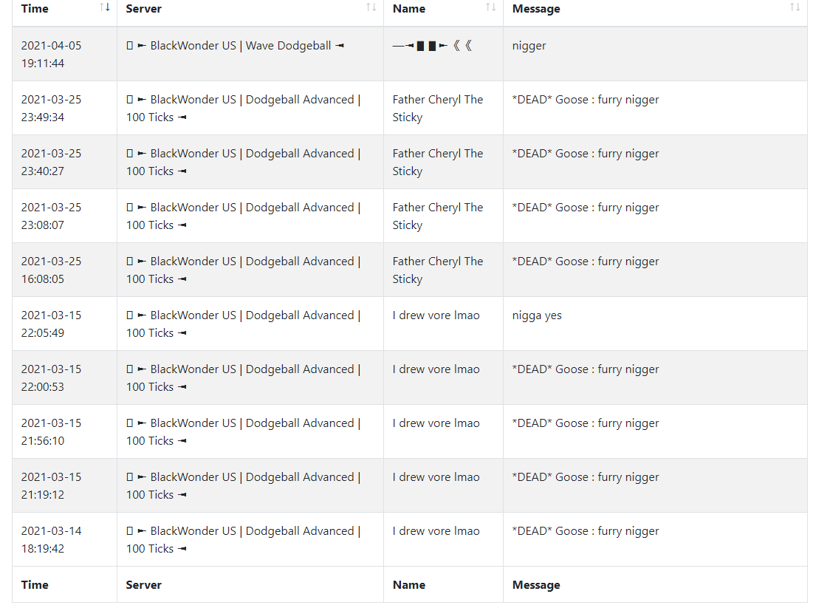Select the symbol-only player name in first row
816x608 pixels.
point(432,46)
